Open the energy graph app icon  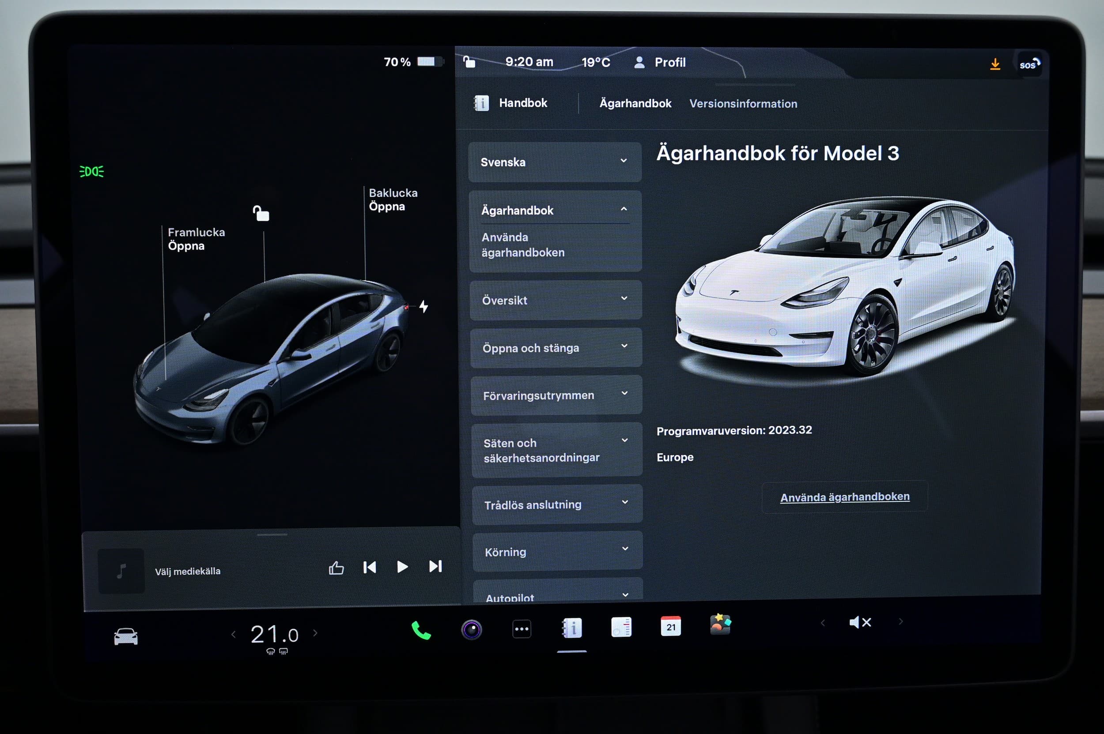tap(621, 627)
